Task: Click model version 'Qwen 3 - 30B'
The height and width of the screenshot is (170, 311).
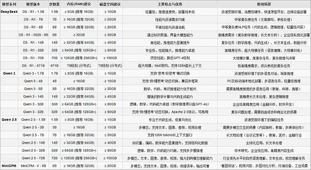Action: click(x=33, y=104)
